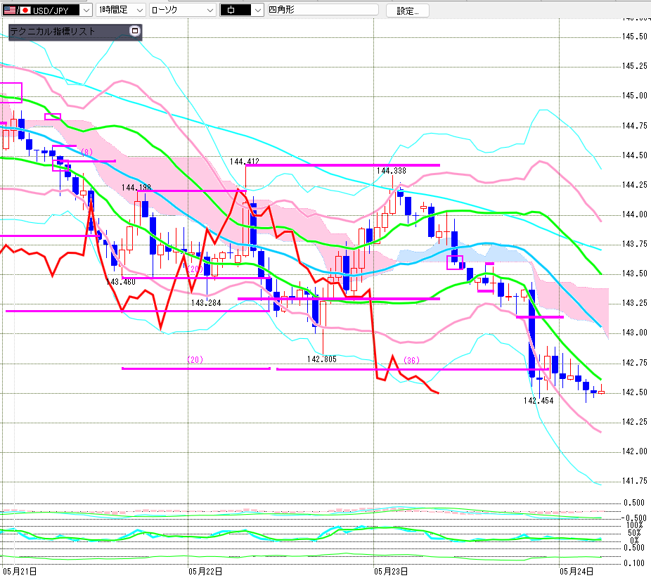Click the 143.460 low price label
The width and height of the screenshot is (651, 578).
click(121, 282)
